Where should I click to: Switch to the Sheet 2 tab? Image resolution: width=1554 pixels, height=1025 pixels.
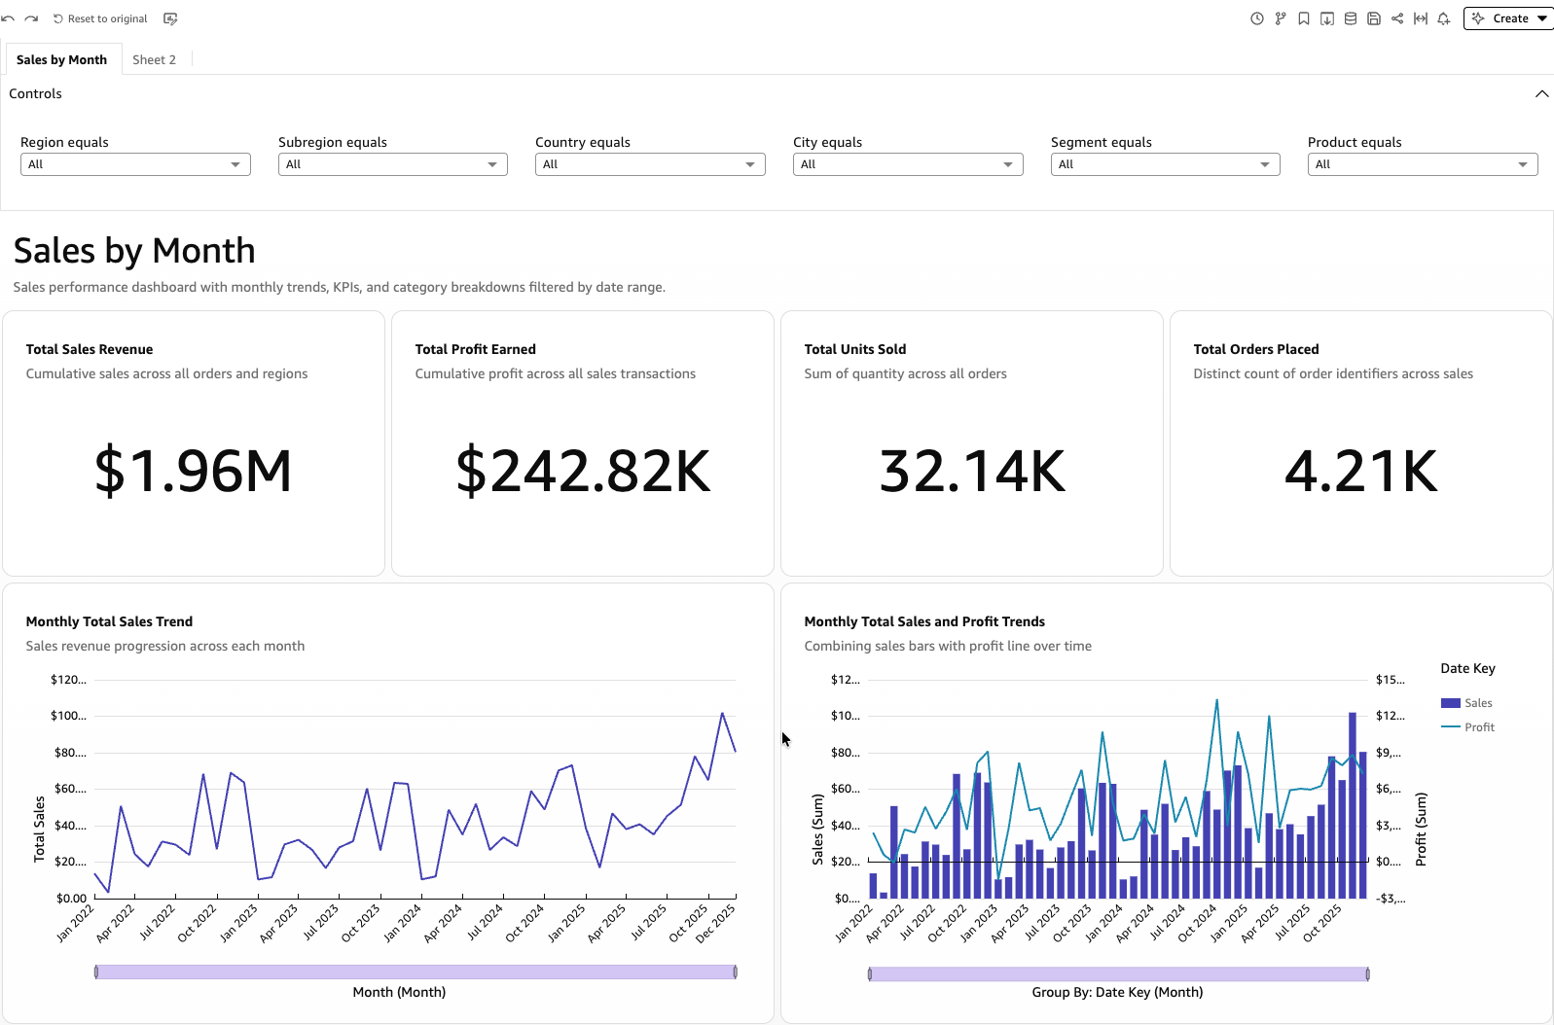tap(155, 59)
